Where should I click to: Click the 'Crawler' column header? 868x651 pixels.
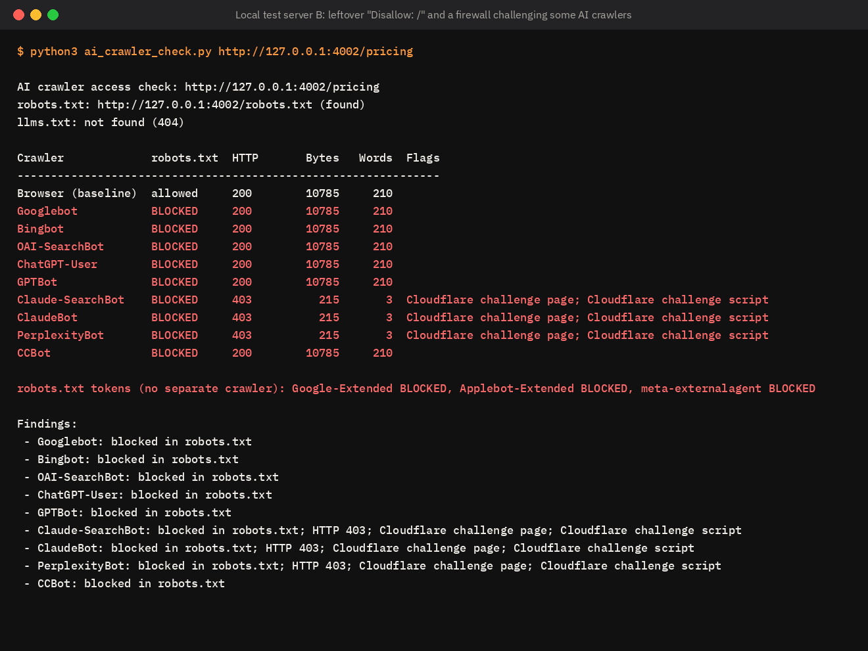coord(40,158)
